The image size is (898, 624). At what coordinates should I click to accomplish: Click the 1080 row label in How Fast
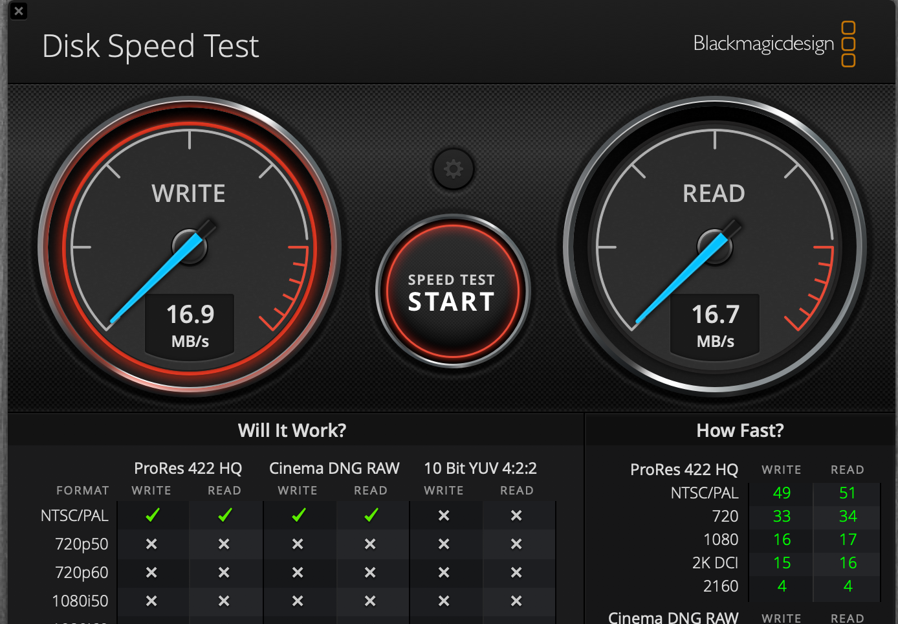[721, 540]
